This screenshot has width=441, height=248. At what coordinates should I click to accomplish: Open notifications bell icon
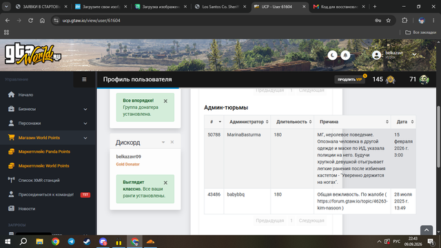(345, 55)
